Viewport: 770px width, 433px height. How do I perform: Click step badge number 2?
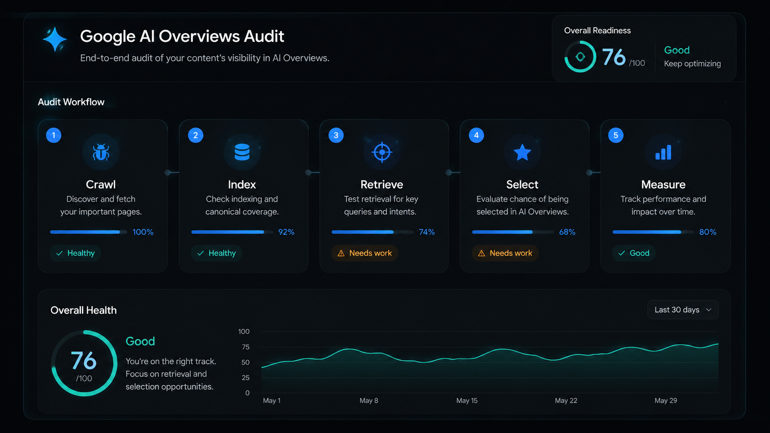pos(196,135)
